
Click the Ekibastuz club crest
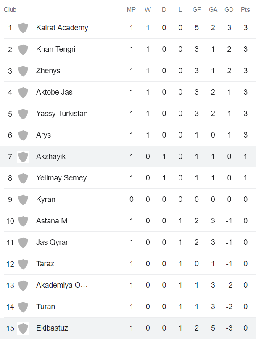[x=23, y=328]
